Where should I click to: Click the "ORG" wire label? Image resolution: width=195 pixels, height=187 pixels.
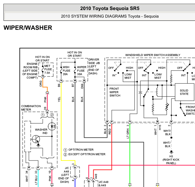(x=41, y=84)
